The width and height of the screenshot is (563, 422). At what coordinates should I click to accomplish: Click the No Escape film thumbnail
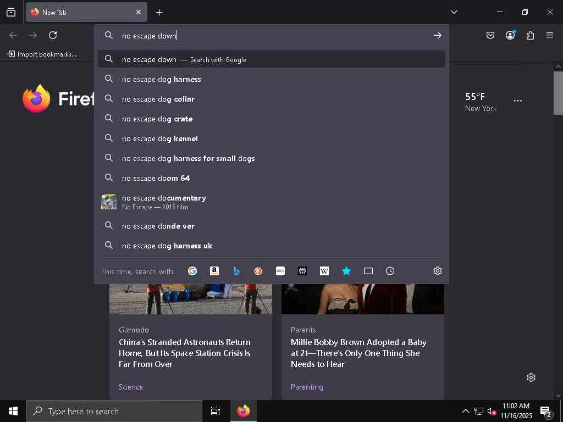[109, 202]
